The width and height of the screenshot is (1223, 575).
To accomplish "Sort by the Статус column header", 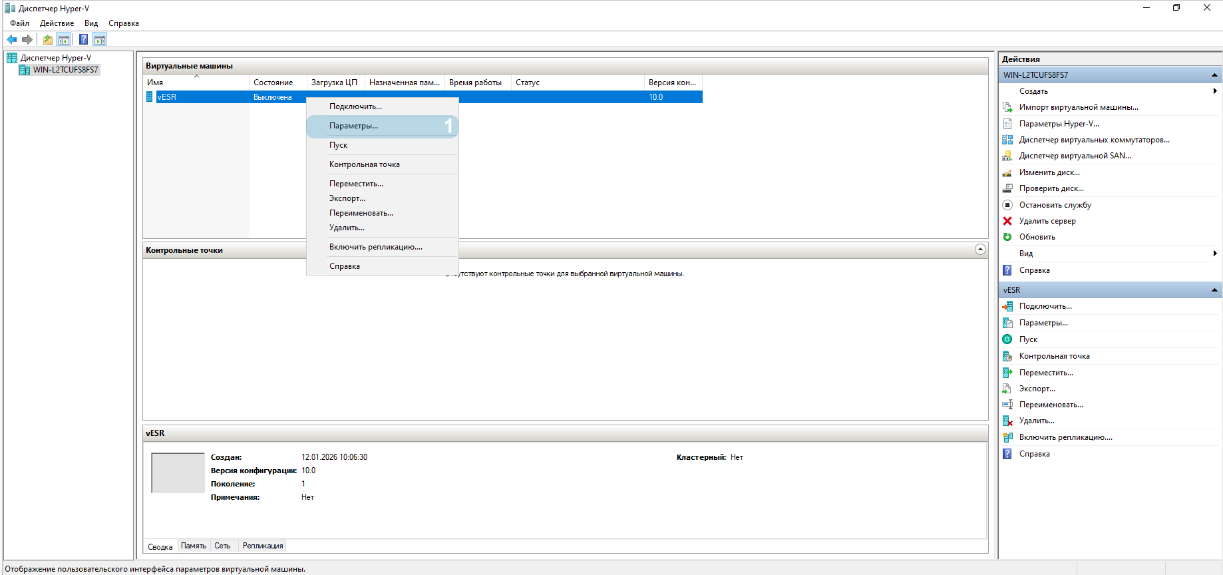I will click(578, 83).
